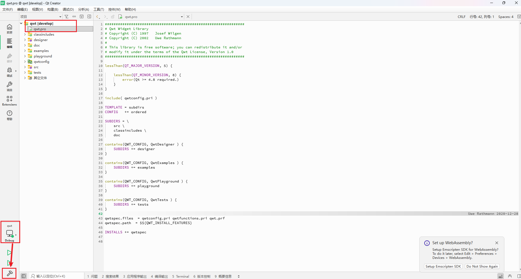The width and height of the screenshot is (521, 279).
Task: Expand the playground folder
Action: 25,56
